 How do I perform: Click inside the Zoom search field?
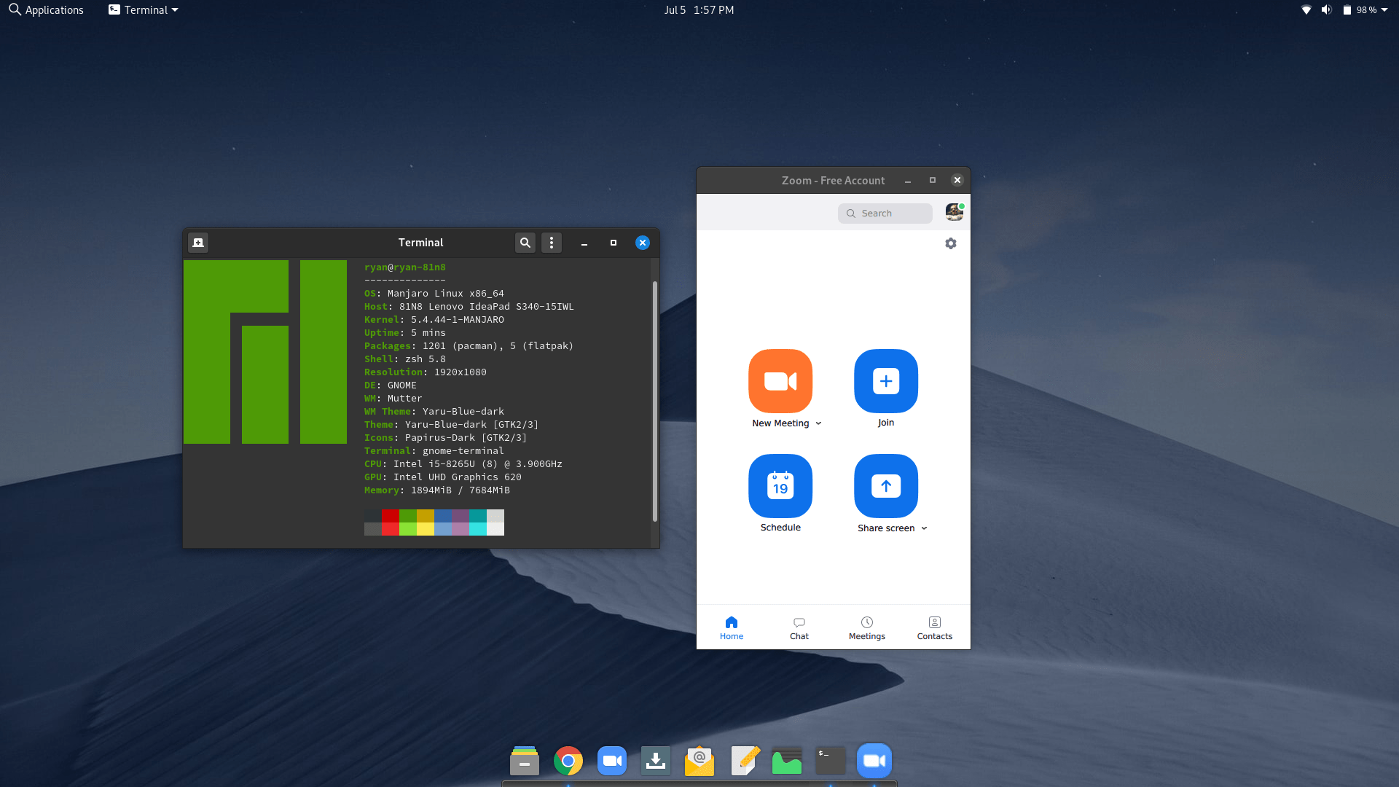point(885,213)
